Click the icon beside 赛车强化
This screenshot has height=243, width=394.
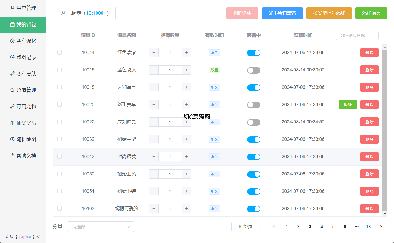[x=12, y=41]
